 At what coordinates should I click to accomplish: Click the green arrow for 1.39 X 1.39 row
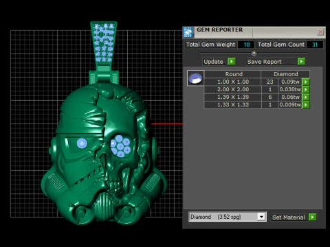point(306,97)
